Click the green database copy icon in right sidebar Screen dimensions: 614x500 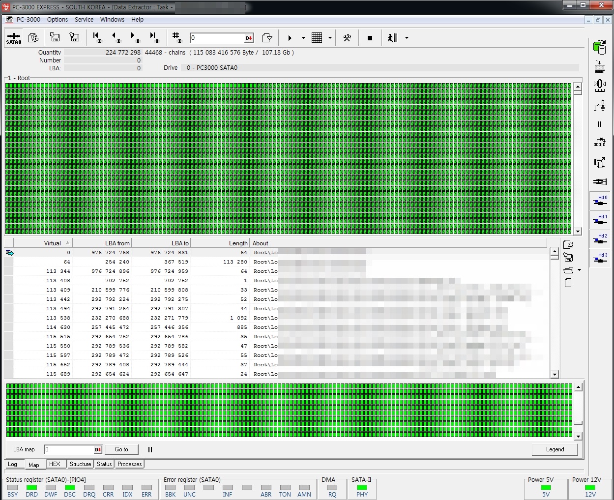[x=599, y=47]
